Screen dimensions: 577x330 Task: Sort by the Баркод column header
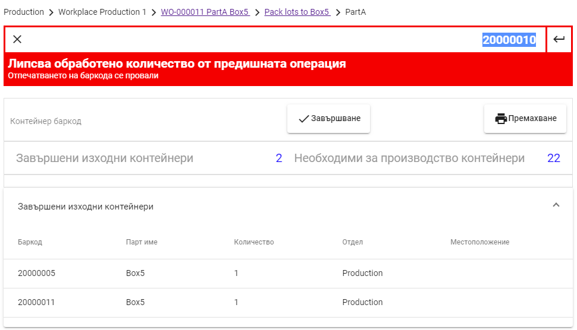(x=30, y=242)
